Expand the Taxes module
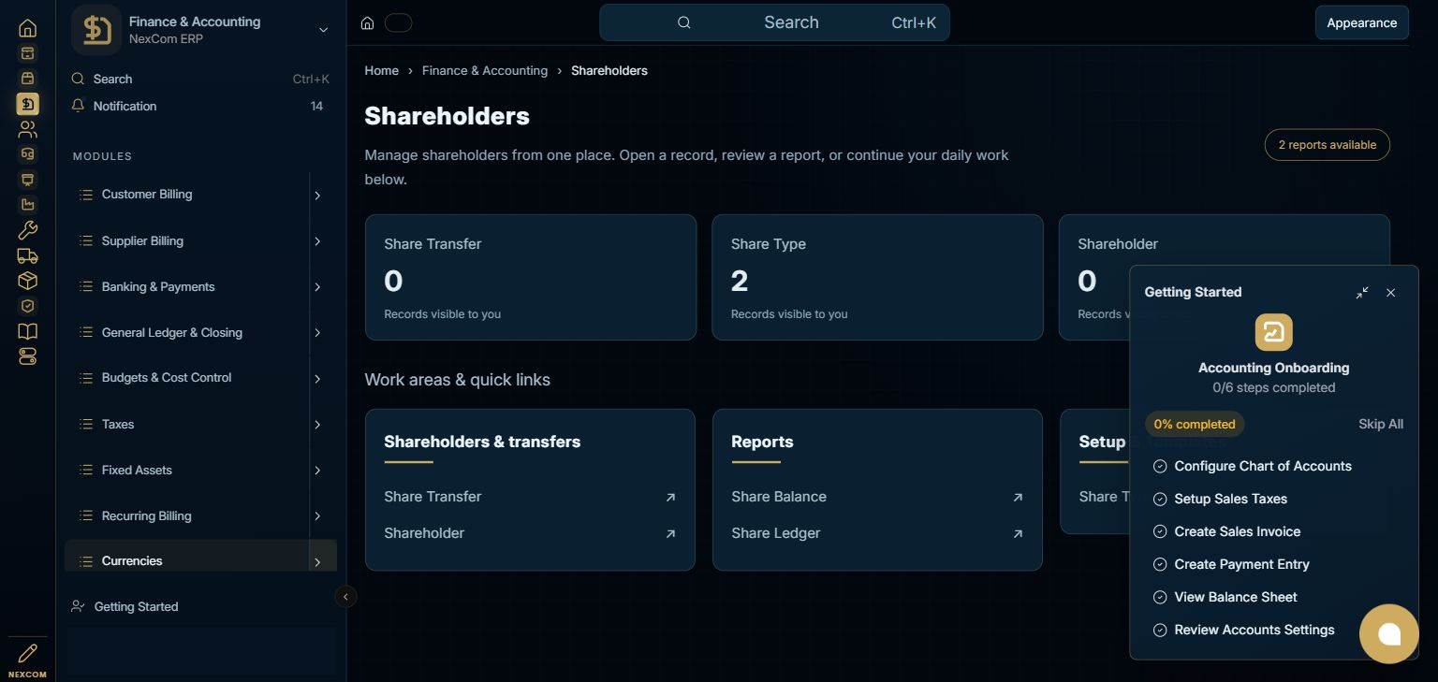This screenshot has height=682, width=1438. pos(317,425)
